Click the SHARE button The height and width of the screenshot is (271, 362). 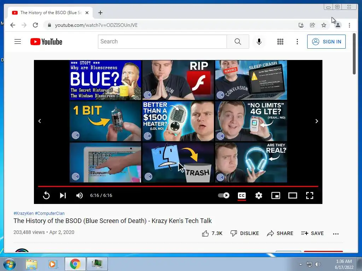click(x=280, y=234)
